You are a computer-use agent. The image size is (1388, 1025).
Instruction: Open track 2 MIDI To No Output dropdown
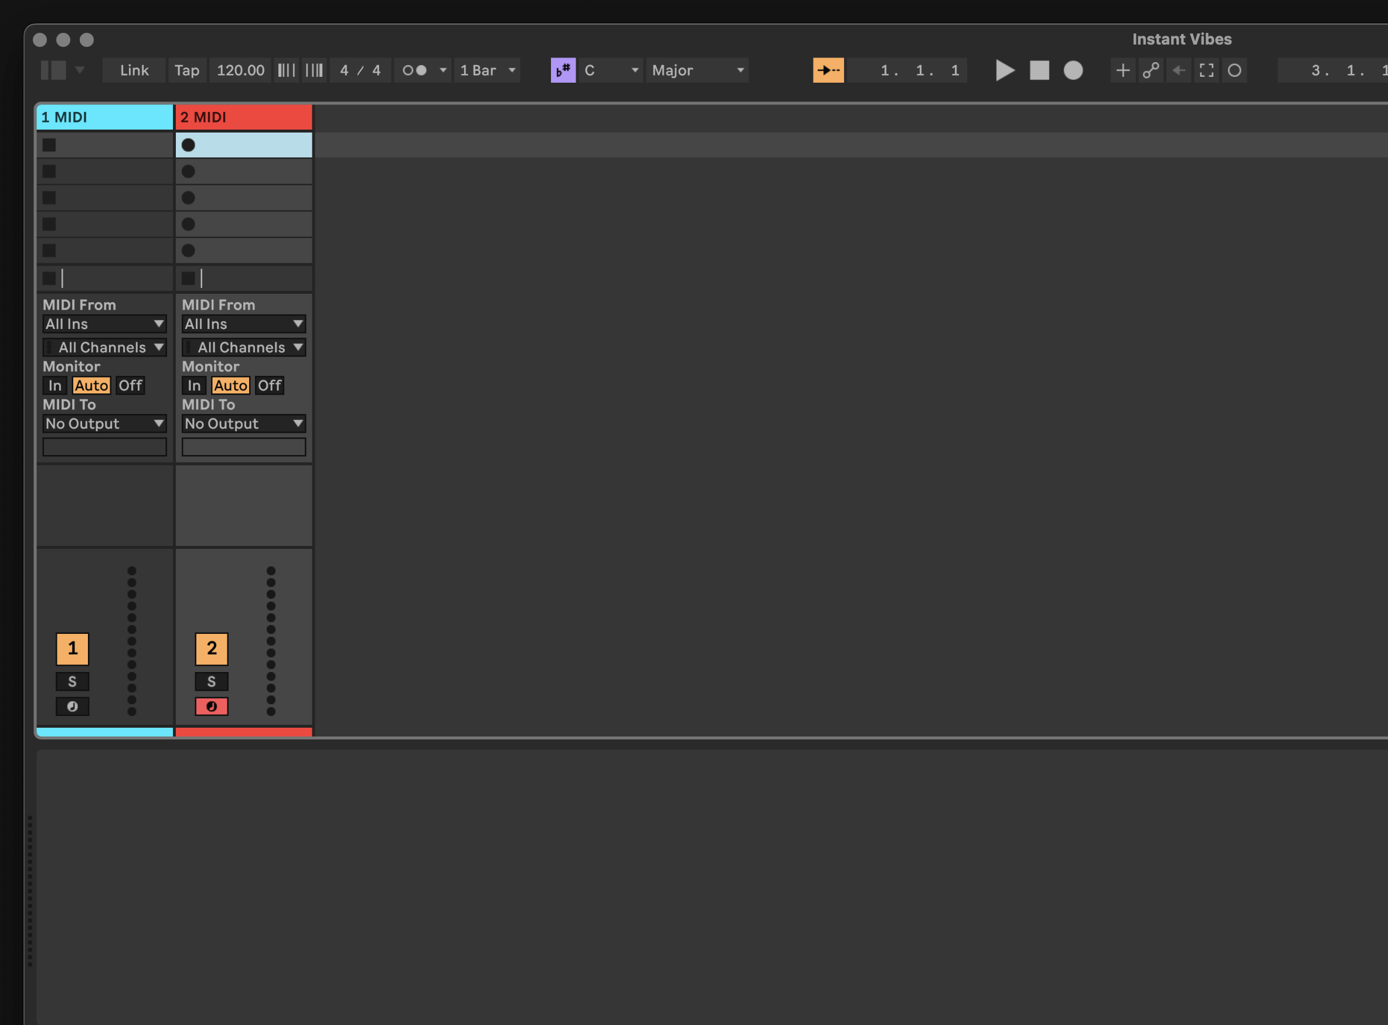coord(244,424)
